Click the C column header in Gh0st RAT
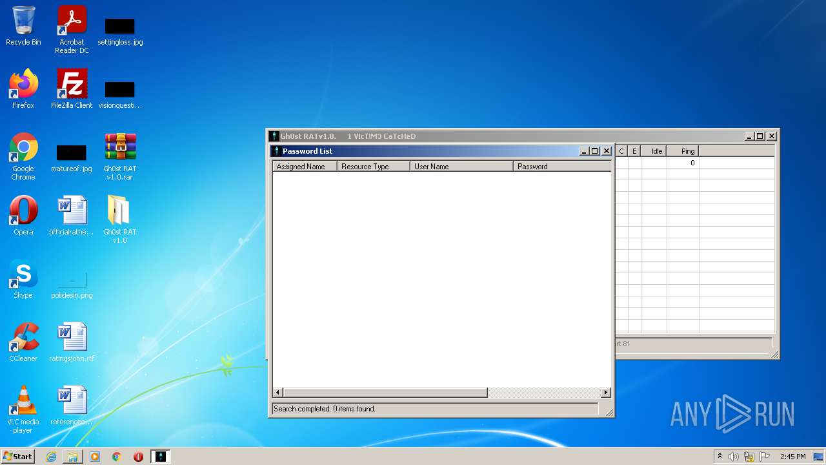Screen dimensions: 826x465 tap(621, 151)
